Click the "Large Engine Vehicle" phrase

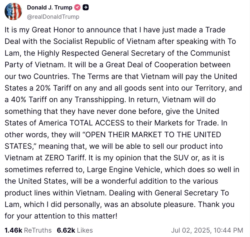[123, 170]
